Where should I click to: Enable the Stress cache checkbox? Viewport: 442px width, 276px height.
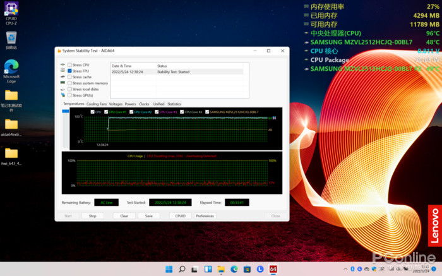click(69, 76)
